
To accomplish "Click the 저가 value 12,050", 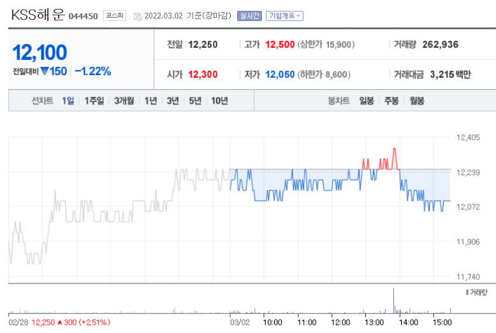I will [x=280, y=74].
